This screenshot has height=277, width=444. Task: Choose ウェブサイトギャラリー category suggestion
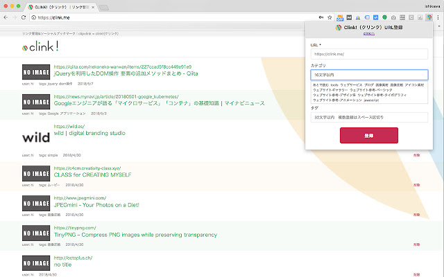(x=330, y=90)
